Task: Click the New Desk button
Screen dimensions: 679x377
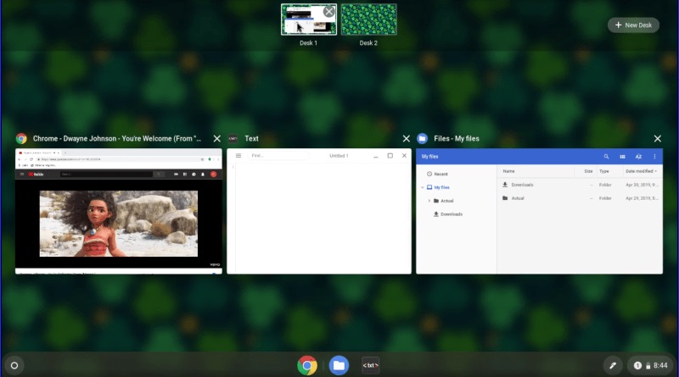Action: [x=633, y=25]
